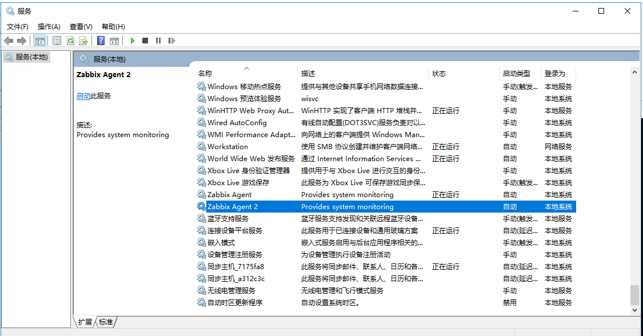Pause service with pause icon

[158, 41]
